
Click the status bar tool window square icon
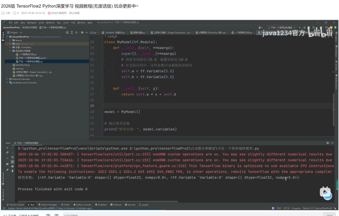click(4, 208)
